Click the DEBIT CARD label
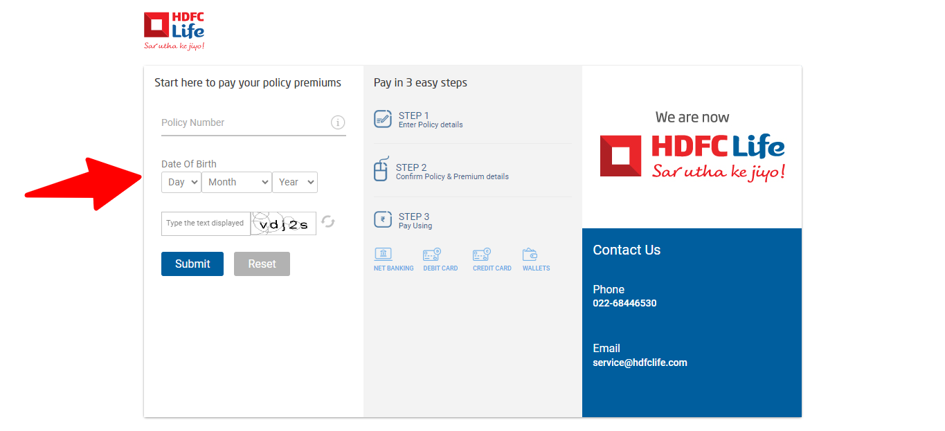This screenshot has height=431, width=945. pos(440,268)
